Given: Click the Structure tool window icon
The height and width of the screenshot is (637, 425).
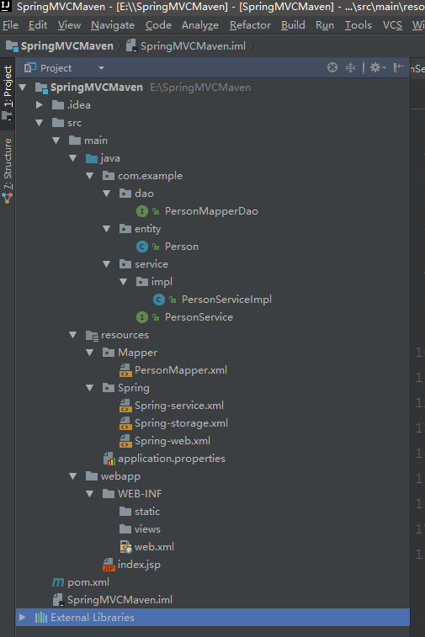Looking at the screenshot, I should [x=8, y=199].
